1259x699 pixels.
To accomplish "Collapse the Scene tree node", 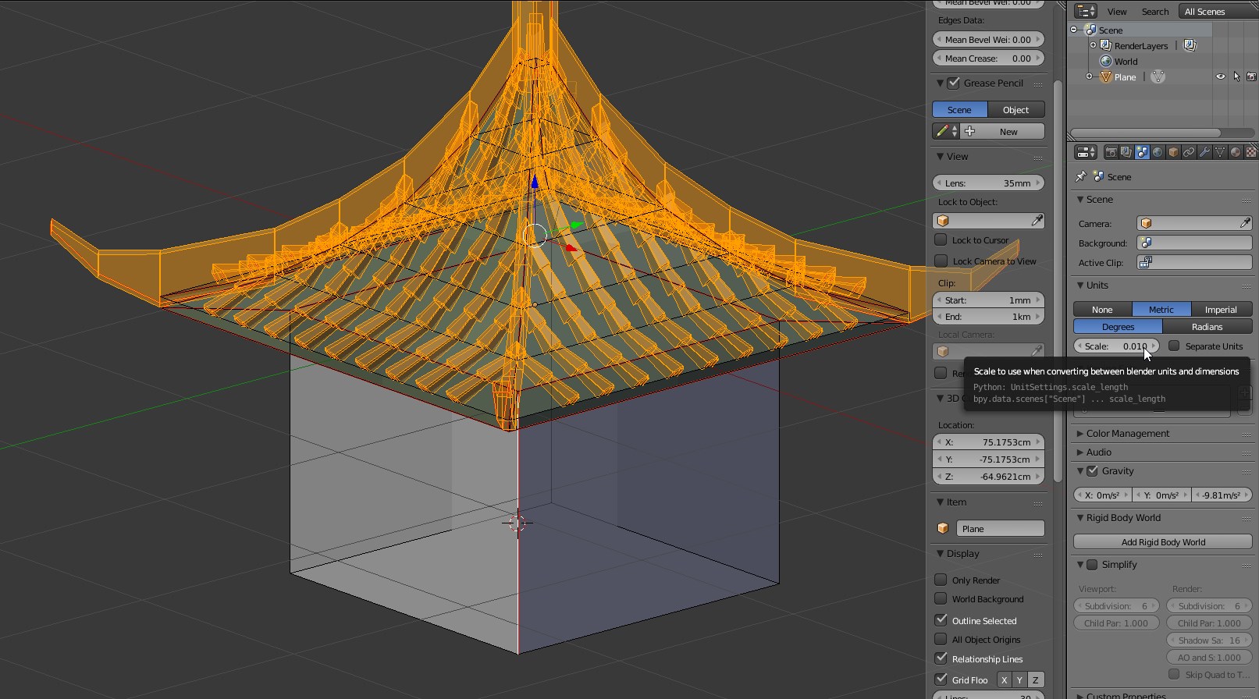I will [1074, 30].
